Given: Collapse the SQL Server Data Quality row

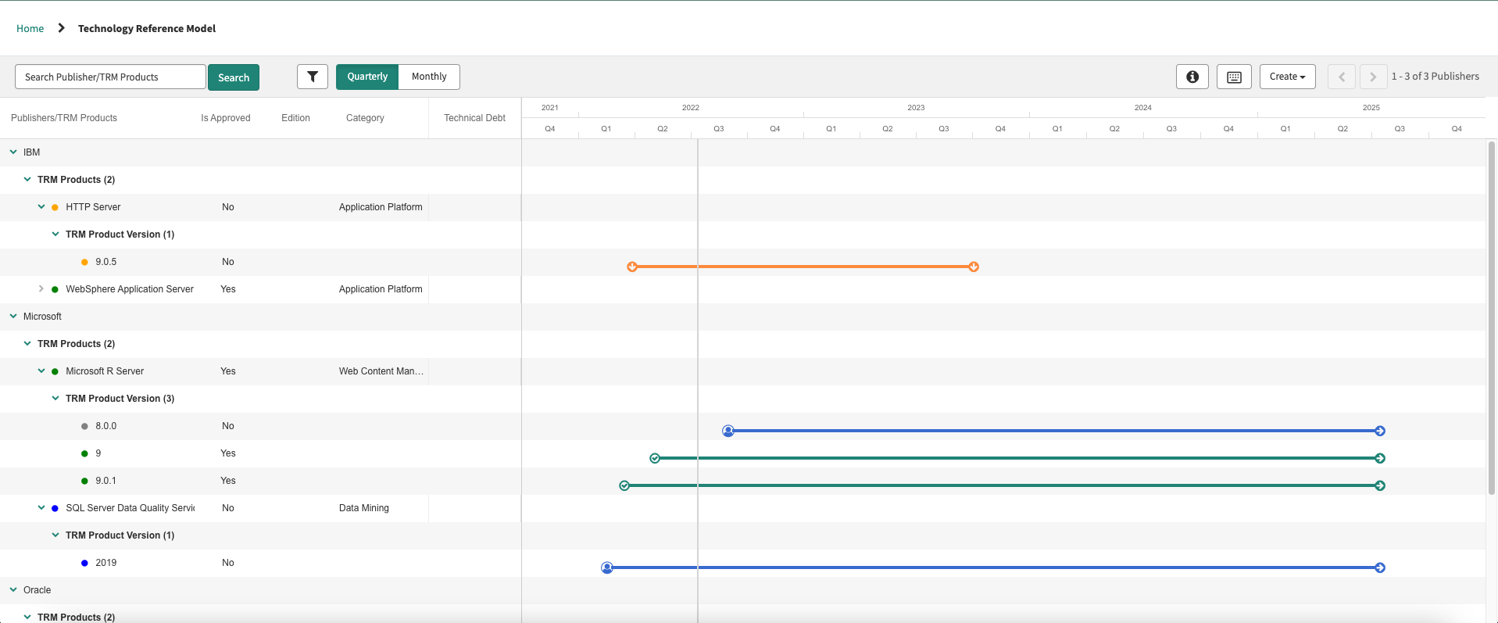Looking at the screenshot, I should [41, 507].
